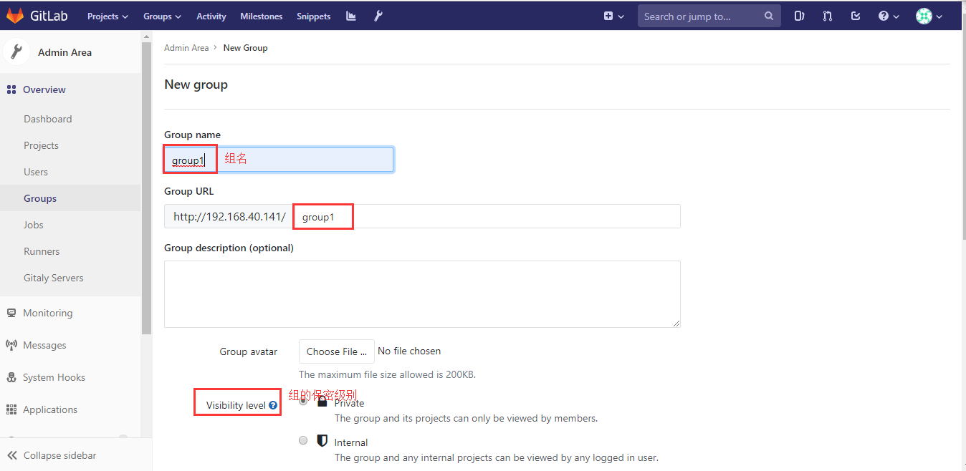Viewport: 966px width, 471px height.
Task: Expand the Projects dropdown in navbar
Action: (107, 16)
